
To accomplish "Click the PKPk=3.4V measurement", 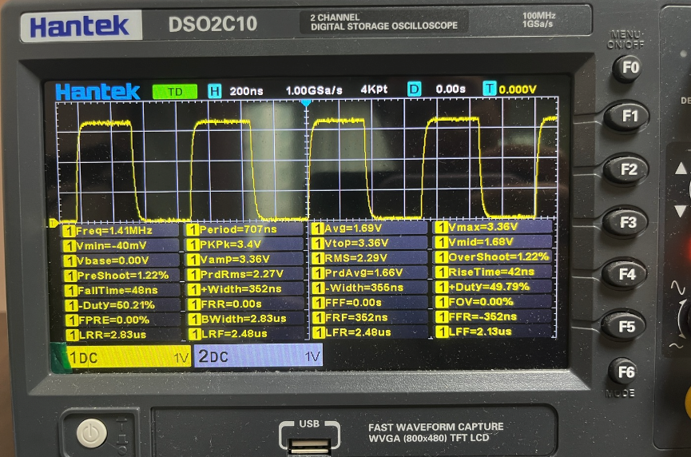I will pos(245,244).
